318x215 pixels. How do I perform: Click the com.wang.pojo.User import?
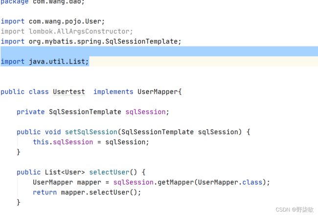(x=52, y=21)
